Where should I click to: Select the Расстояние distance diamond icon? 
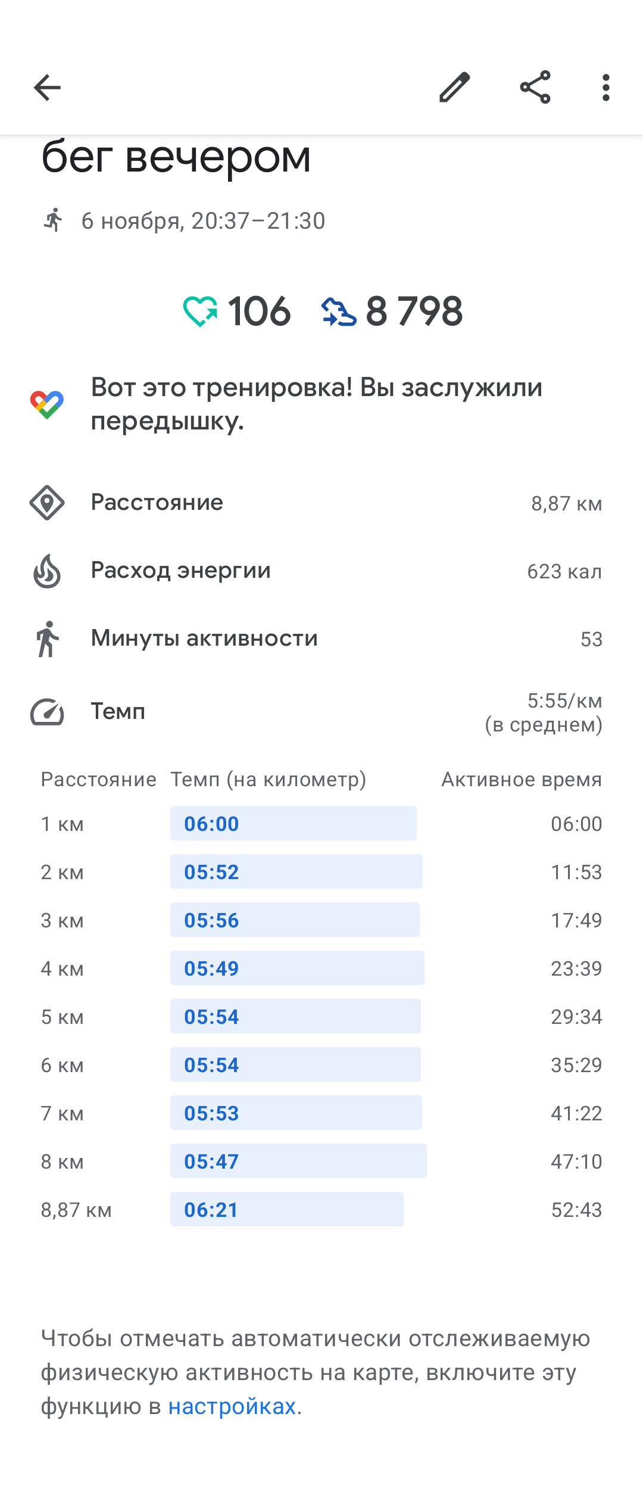tap(47, 503)
